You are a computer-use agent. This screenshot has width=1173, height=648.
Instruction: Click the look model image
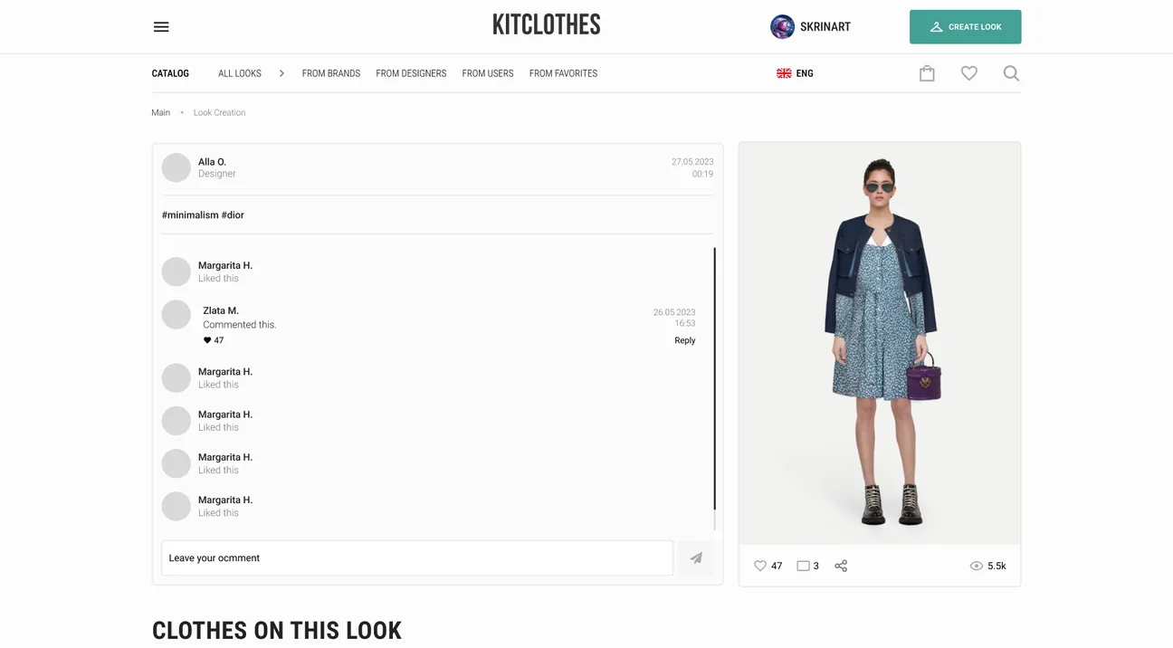(x=880, y=343)
